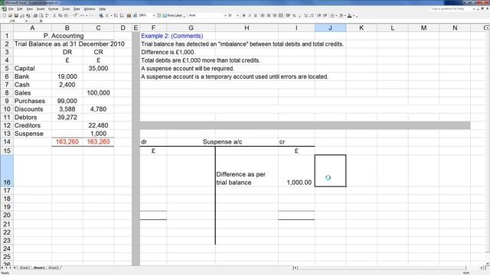Switch to Sheet1 tab

pos(24,267)
